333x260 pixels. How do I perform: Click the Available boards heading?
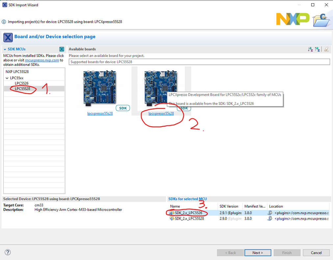coord(82,49)
